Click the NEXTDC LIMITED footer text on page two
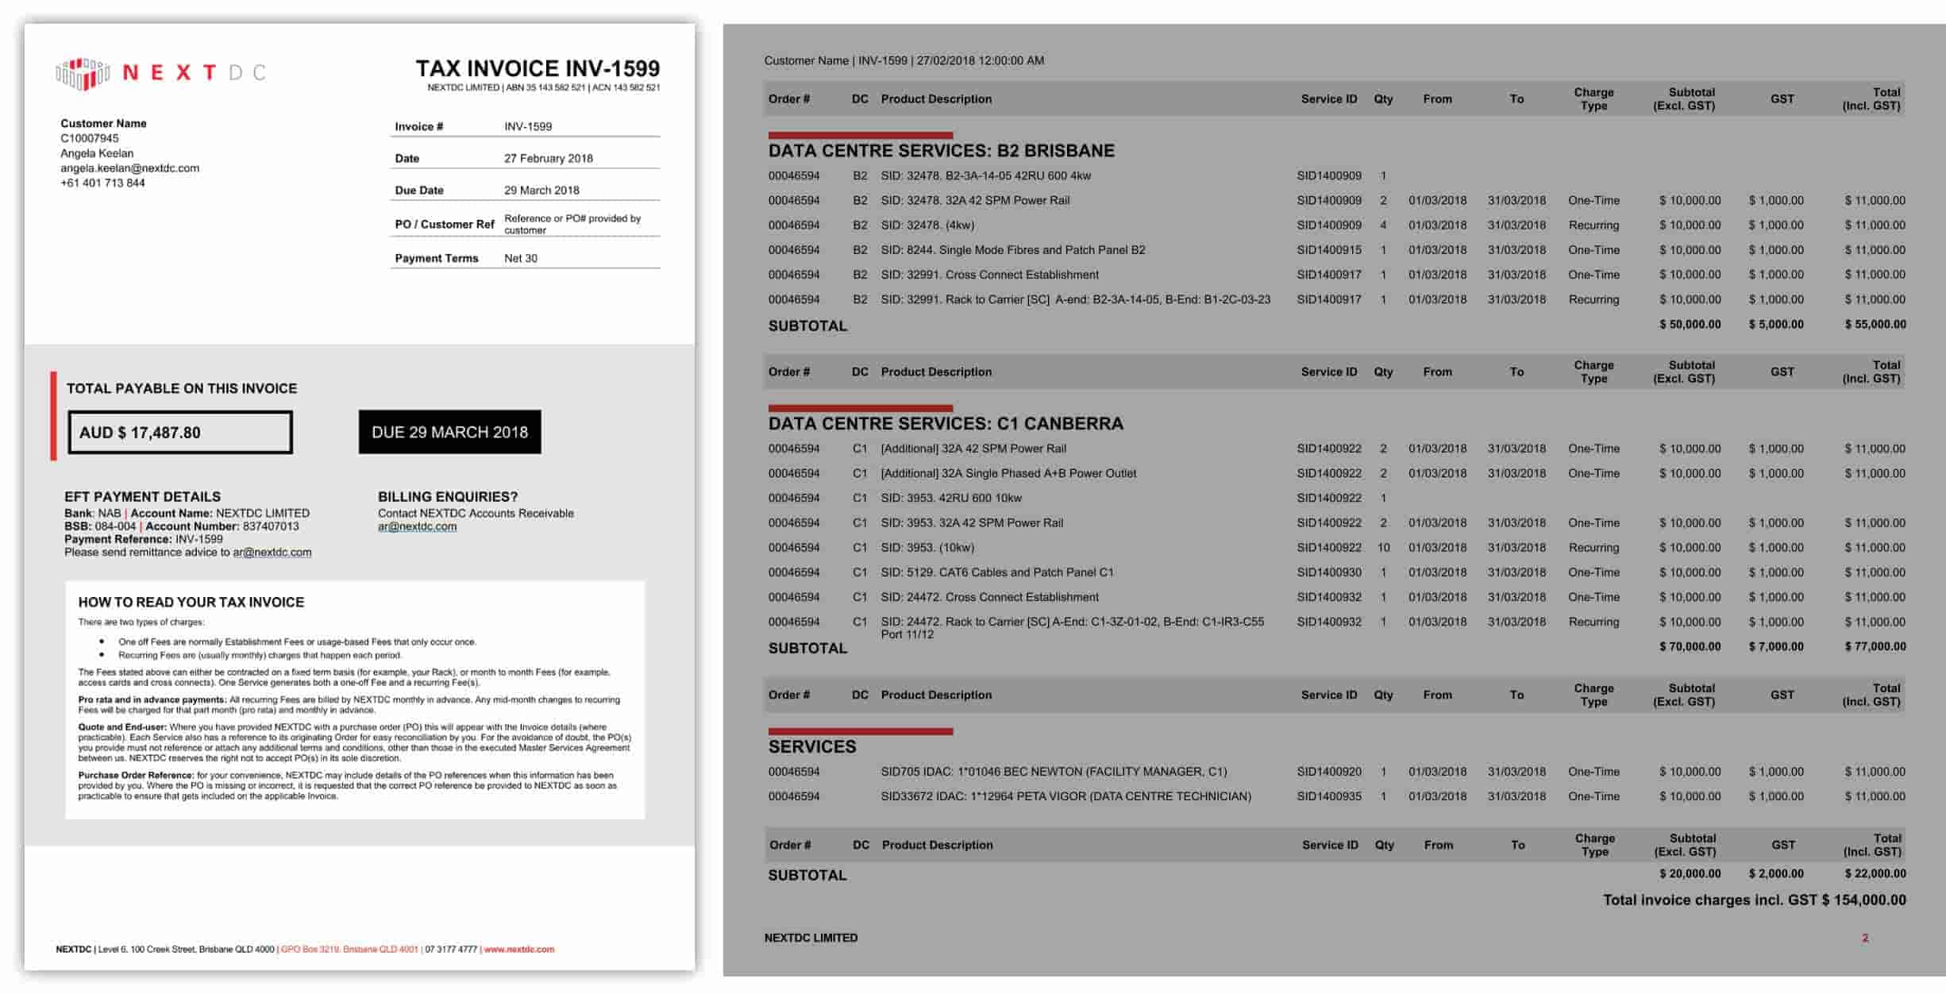Image resolution: width=1946 pixels, height=994 pixels. (811, 938)
